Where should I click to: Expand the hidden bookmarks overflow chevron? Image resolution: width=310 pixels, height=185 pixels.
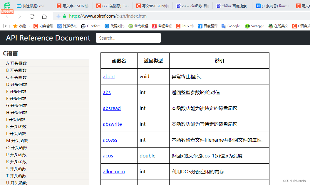(x=5, y=26)
